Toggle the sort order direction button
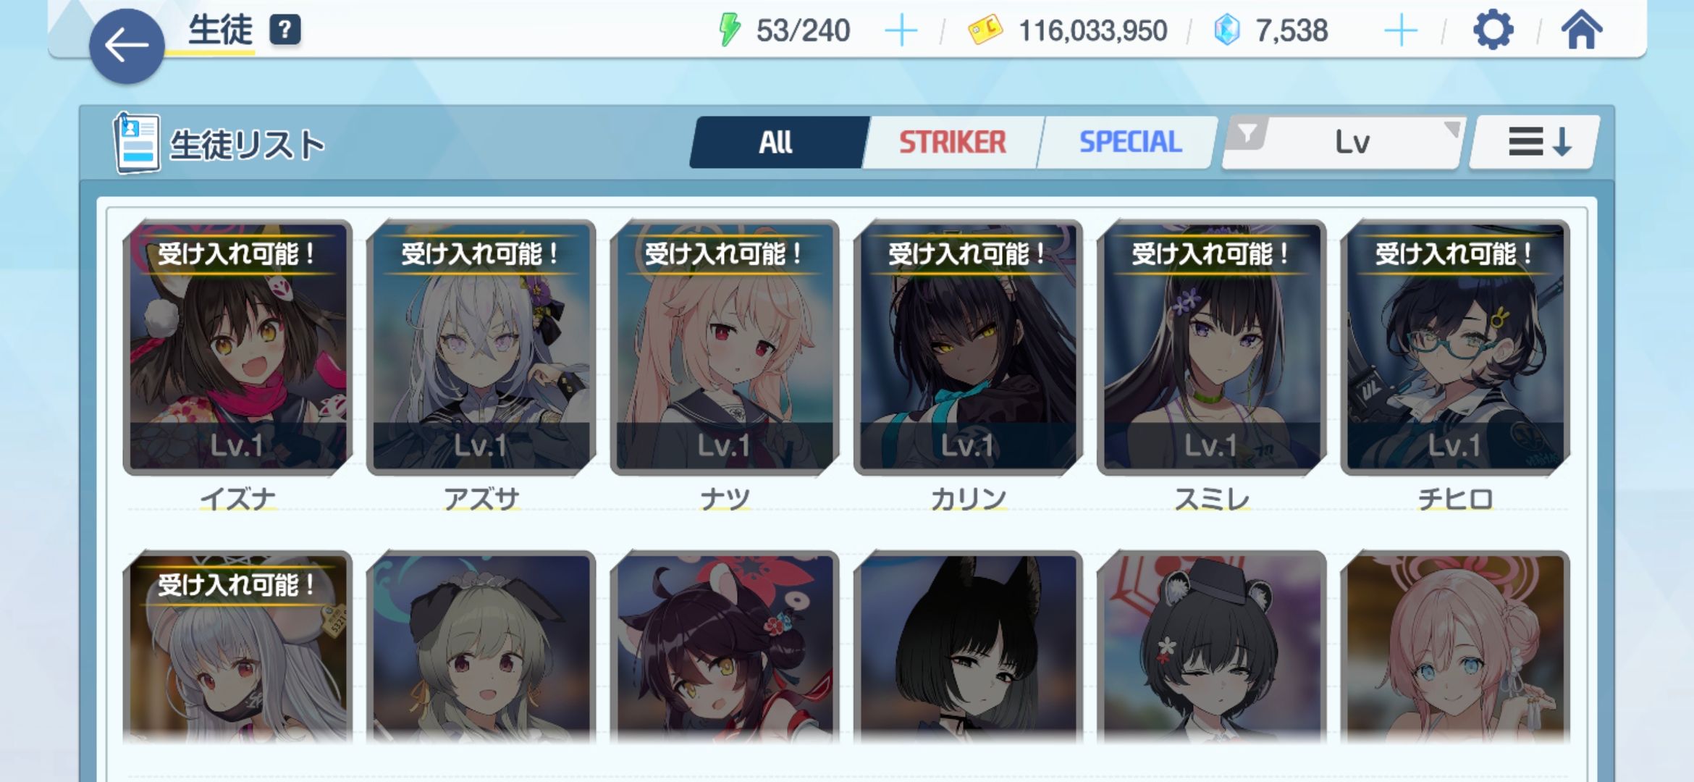 click(1534, 142)
